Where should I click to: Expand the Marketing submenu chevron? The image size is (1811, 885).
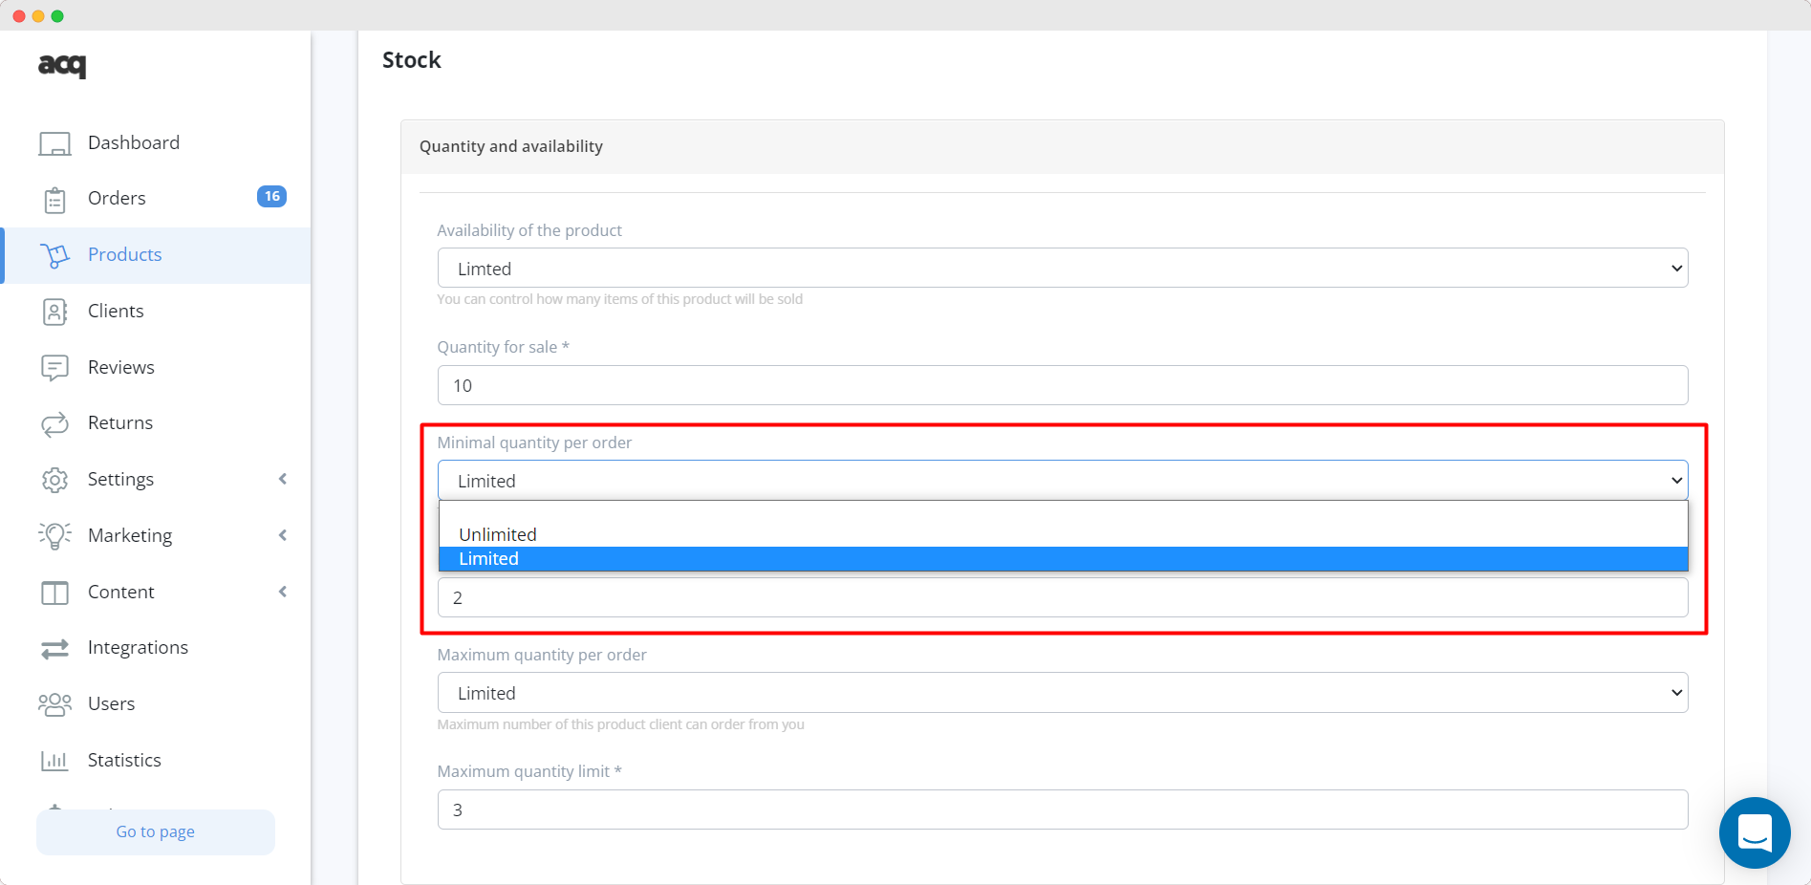[x=283, y=535]
